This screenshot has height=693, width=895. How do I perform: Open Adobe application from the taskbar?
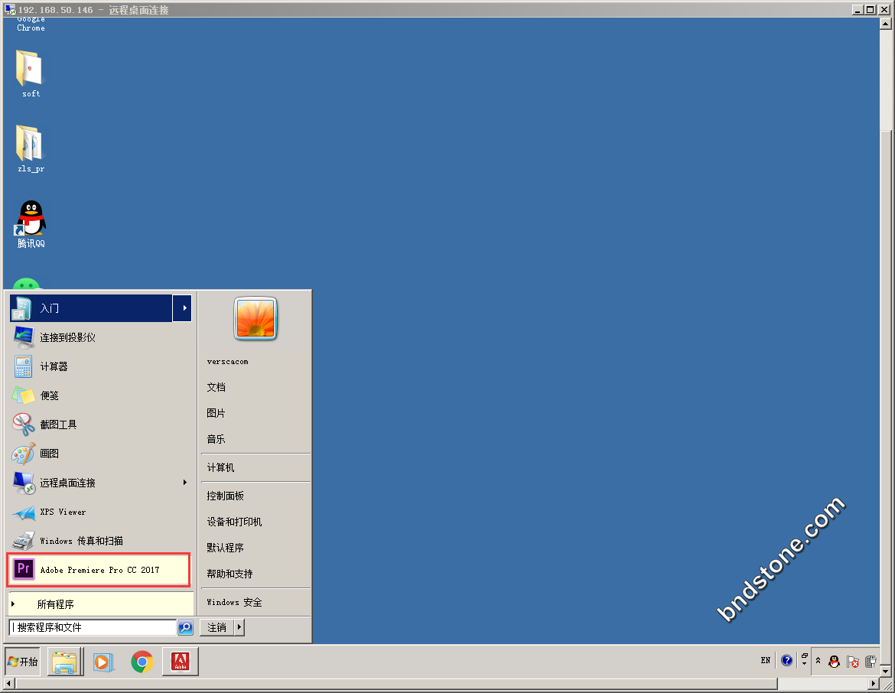click(x=180, y=662)
